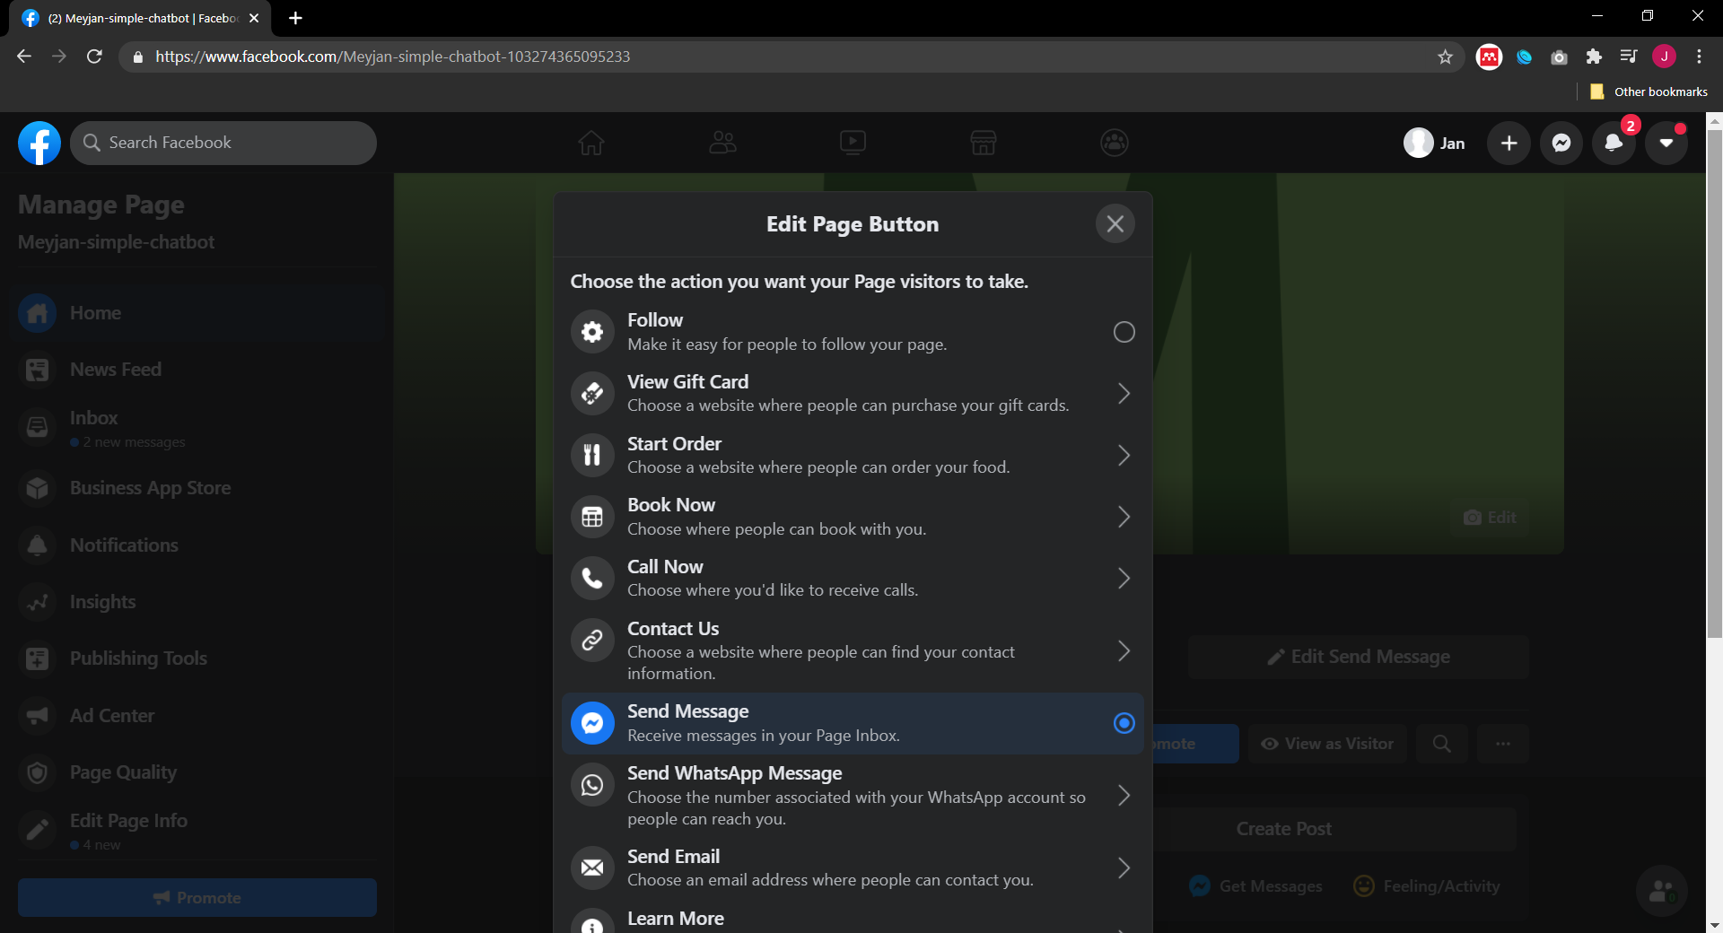Image resolution: width=1723 pixels, height=933 pixels.
Task: Click the cover photo Edit button
Action: point(1490,518)
